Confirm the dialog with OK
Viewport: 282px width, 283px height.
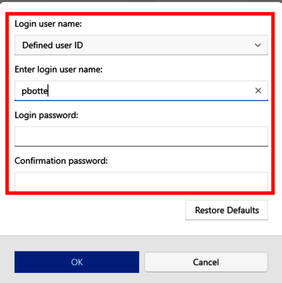click(77, 262)
